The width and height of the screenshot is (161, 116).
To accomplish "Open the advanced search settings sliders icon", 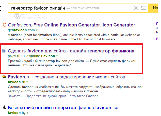I will (143, 8).
